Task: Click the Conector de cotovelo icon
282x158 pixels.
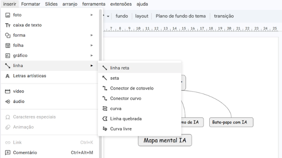Action: [105, 88]
